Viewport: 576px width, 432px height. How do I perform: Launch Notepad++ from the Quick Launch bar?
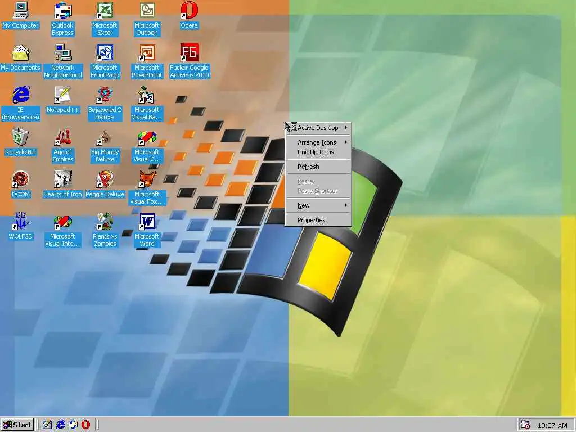pyautogui.click(x=47, y=425)
